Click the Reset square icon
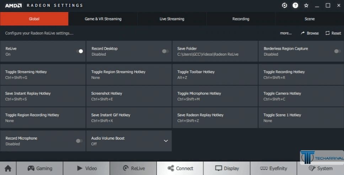Screen dimensions: 344x175 (x=328, y=33)
